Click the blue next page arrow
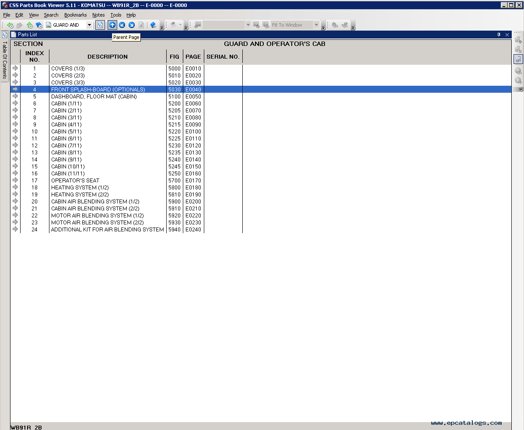524x430 pixels. (x=132, y=25)
